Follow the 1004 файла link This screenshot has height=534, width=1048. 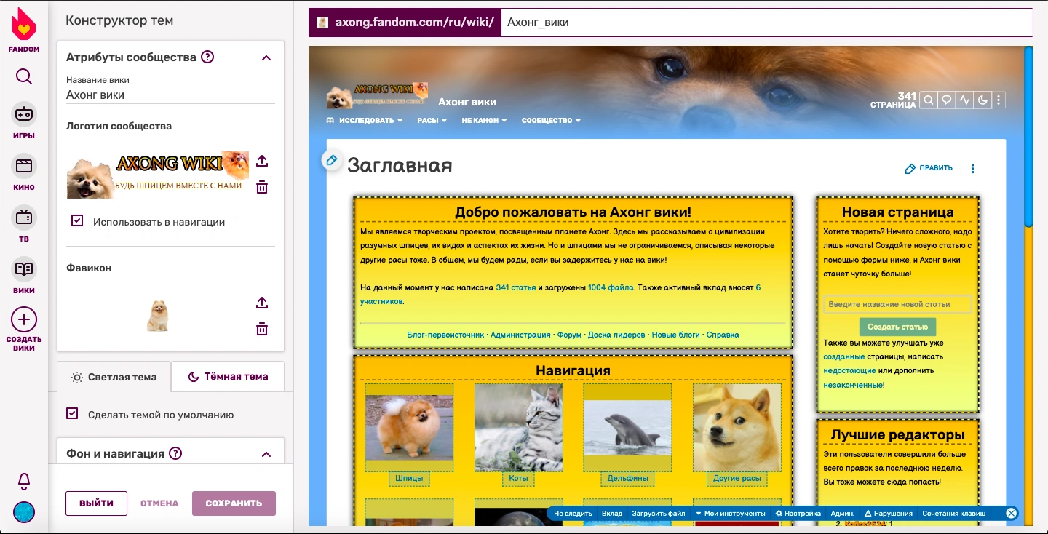pyautogui.click(x=611, y=288)
